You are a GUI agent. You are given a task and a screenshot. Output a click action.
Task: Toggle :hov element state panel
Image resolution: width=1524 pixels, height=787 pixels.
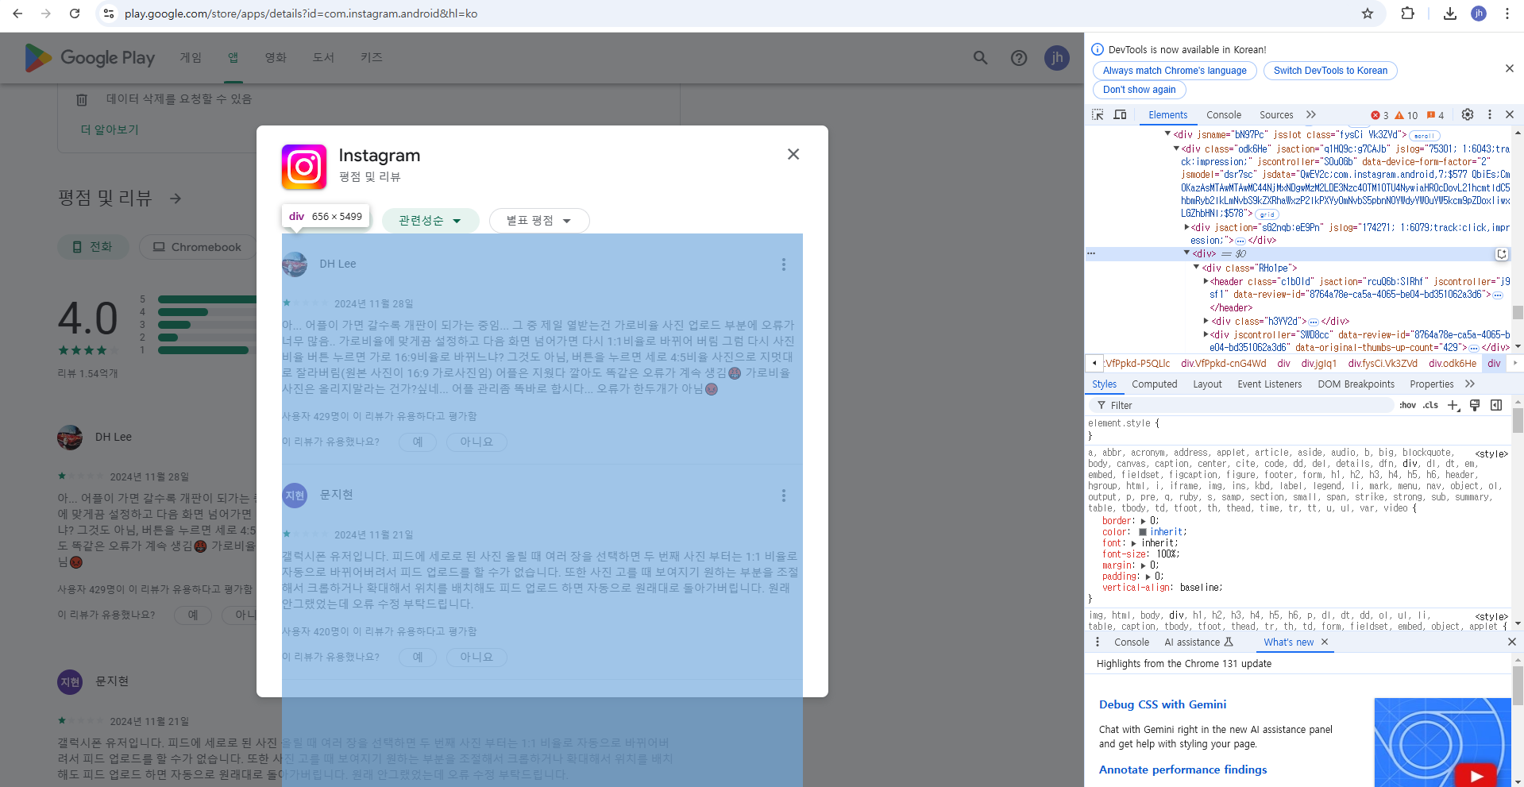click(1408, 406)
